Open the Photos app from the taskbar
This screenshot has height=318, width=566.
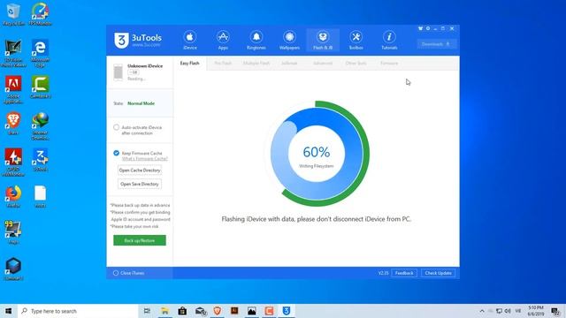(x=251, y=311)
